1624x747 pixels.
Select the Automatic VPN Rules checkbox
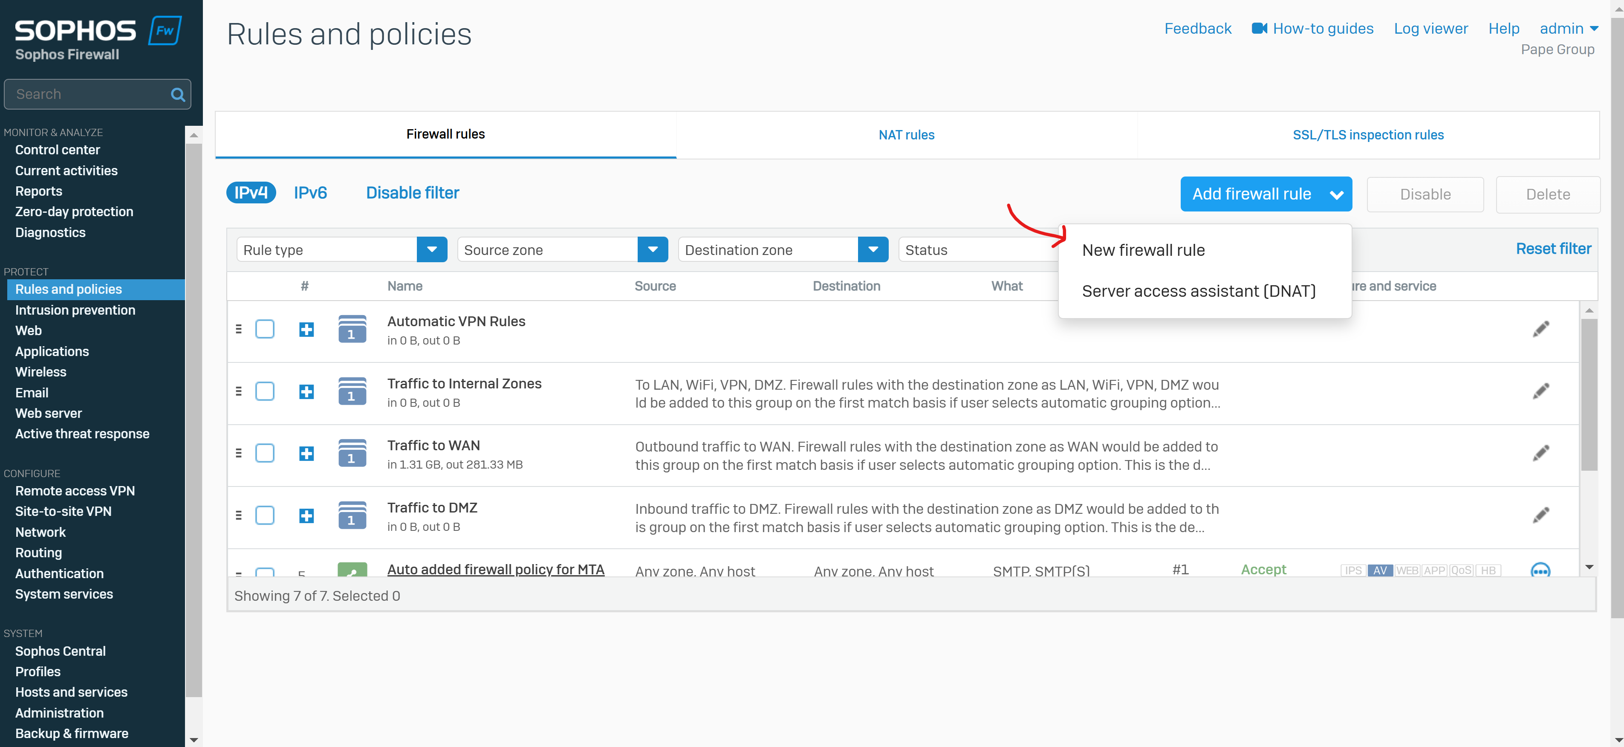pyautogui.click(x=265, y=329)
